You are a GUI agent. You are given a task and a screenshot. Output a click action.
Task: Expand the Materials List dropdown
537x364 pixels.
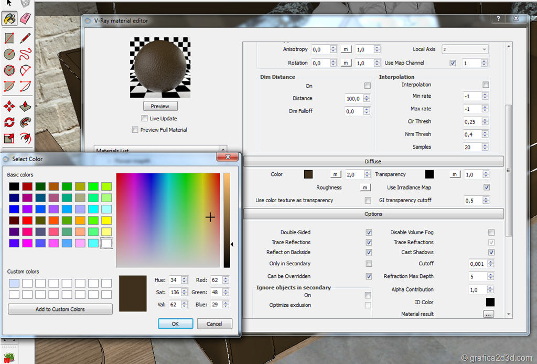(223, 150)
